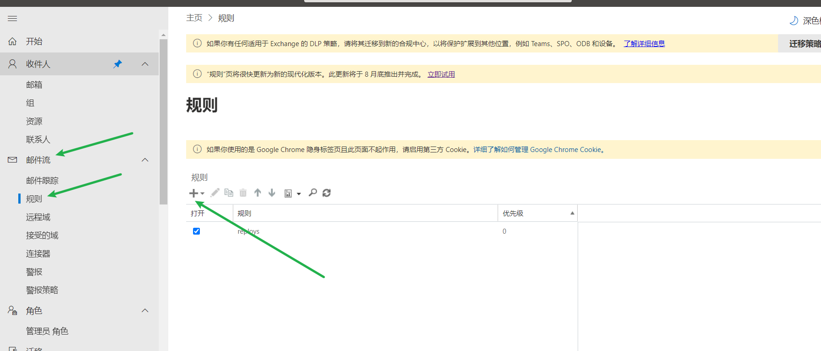Uncheck the replays rule checkbox

point(196,231)
